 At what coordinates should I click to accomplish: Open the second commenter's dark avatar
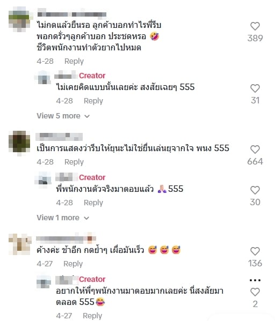tap(19, 143)
